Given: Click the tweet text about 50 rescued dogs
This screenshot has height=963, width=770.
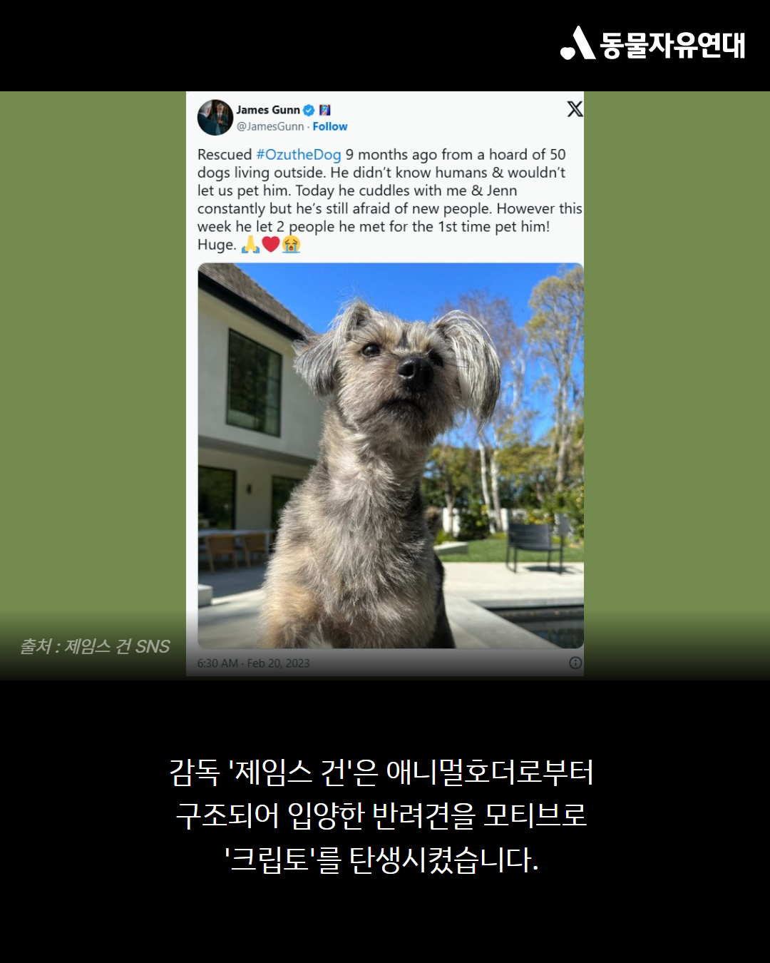Looking at the screenshot, I should [x=390, y=200].
